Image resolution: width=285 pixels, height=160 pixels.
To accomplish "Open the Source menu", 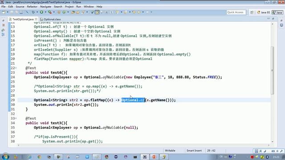I will coord(20,7).
